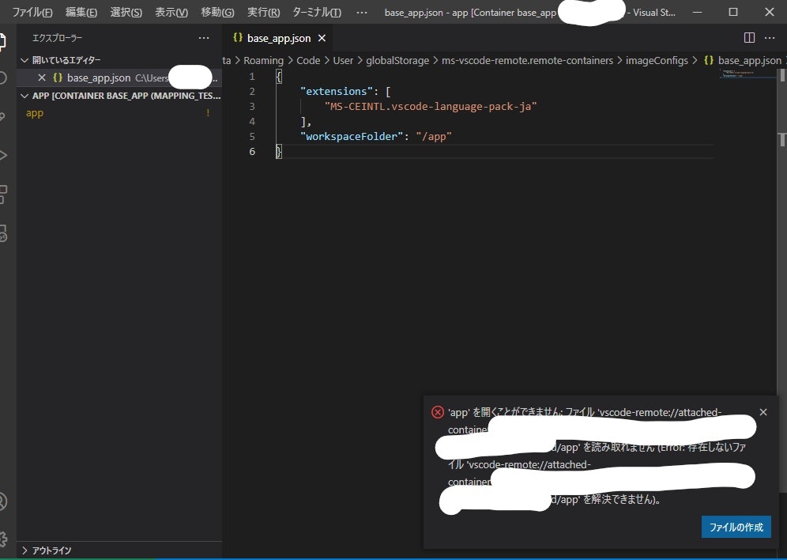Click the Roaming breadcrumb segment
Screen dimensions: 787x560
263,61
